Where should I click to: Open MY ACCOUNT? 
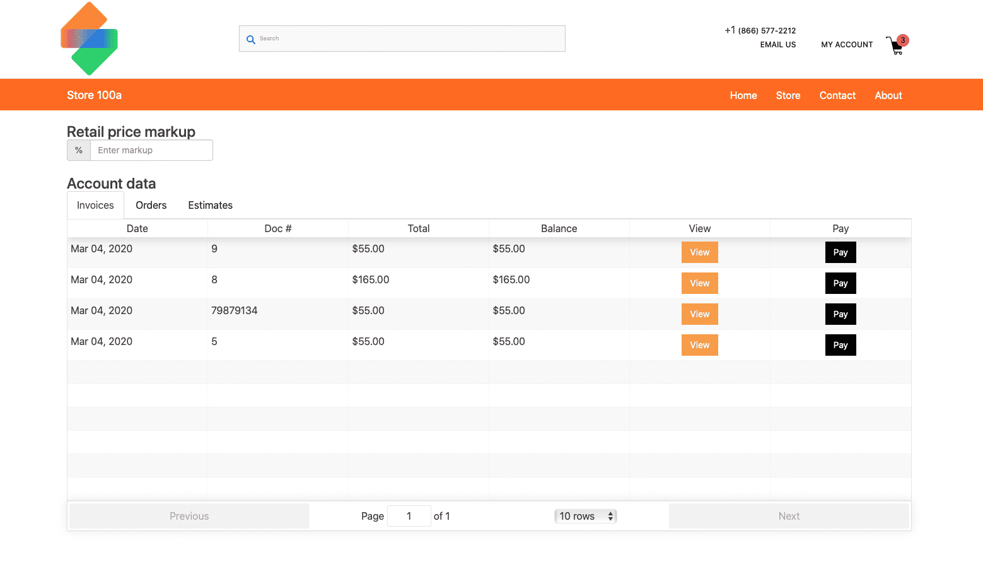847,44
